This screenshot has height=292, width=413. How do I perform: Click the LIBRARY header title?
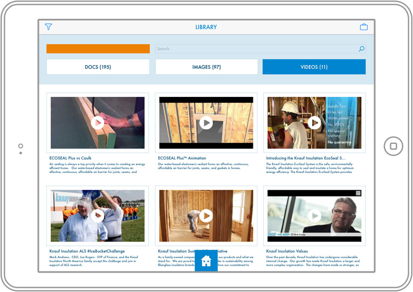[x=206, y=27]
